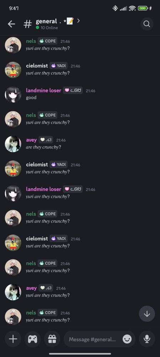Jump to latest messages with down arrow
This screenshot has width=160, height=357.
point(147,314)
